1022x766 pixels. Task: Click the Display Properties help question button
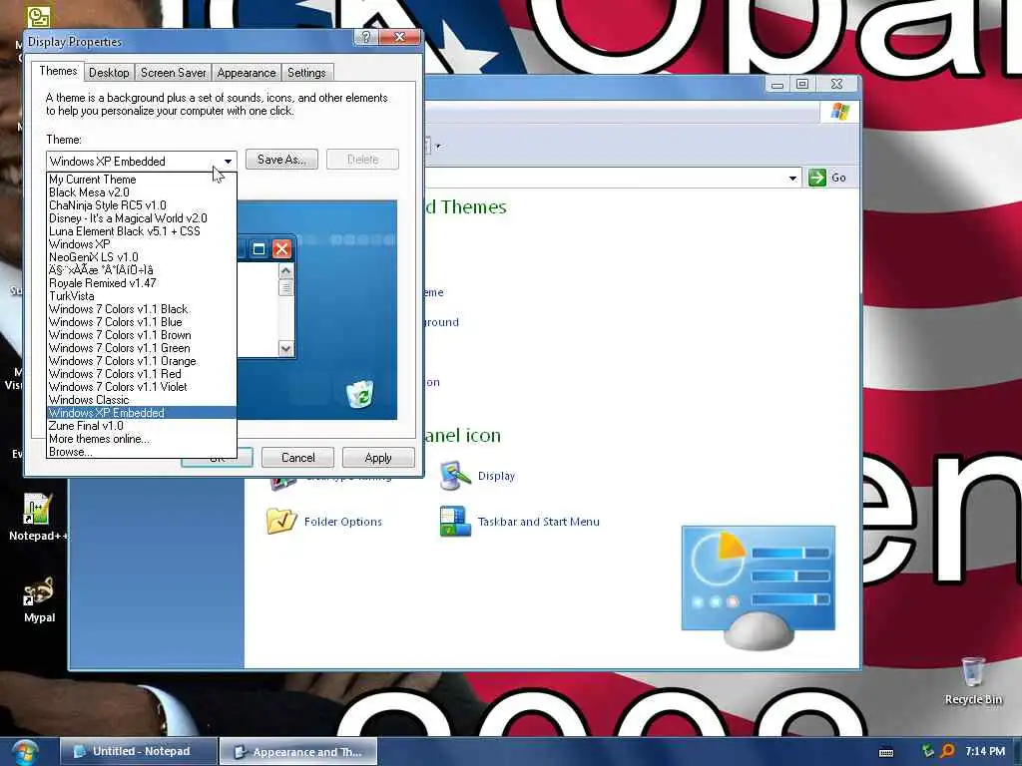(x=366, y=37)
